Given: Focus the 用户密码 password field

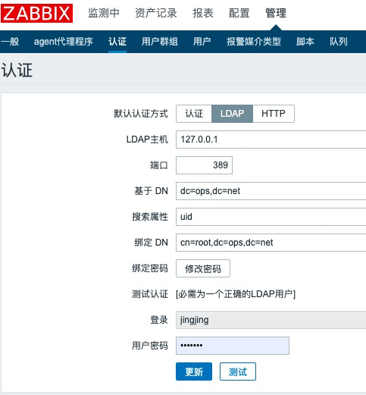Looking at the screenshot, I should 233,346.
